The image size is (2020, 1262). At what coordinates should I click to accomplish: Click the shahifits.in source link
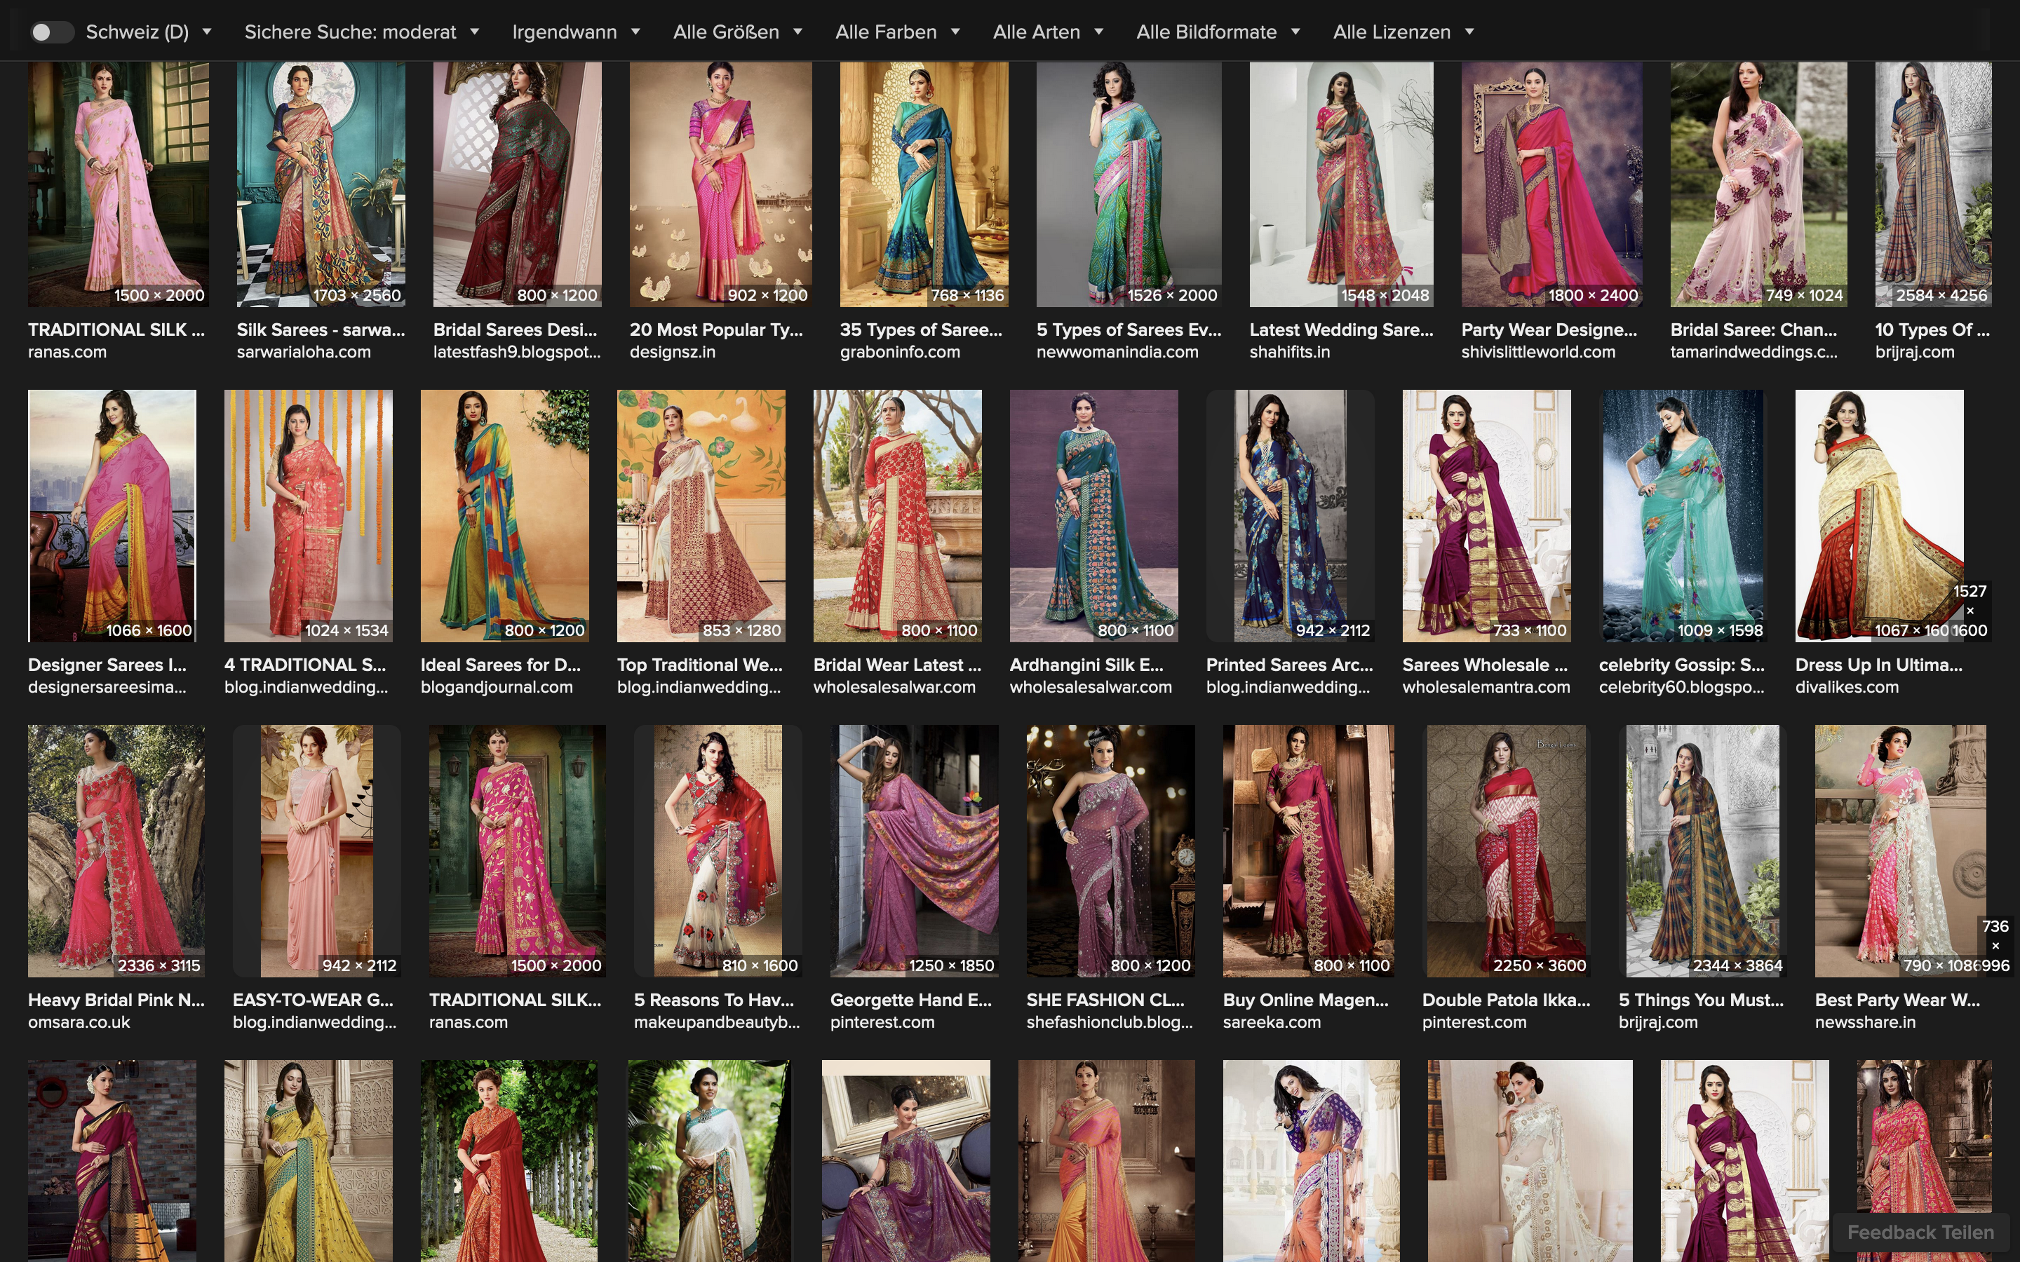coord(1290,352)
